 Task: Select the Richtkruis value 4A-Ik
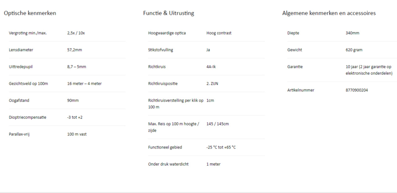coord(211,67)
